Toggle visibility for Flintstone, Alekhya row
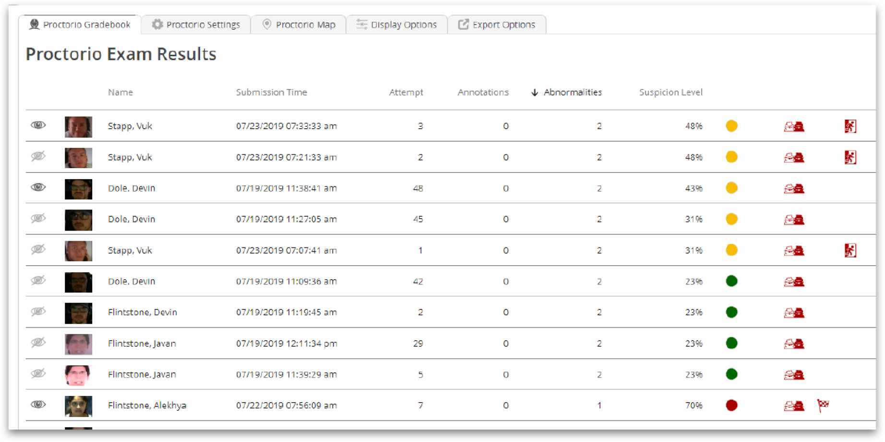 pos(38,404)
